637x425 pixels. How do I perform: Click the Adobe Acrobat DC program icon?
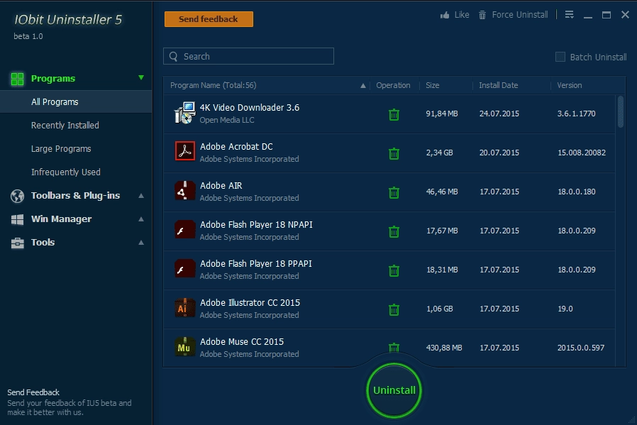click(185, 151)
